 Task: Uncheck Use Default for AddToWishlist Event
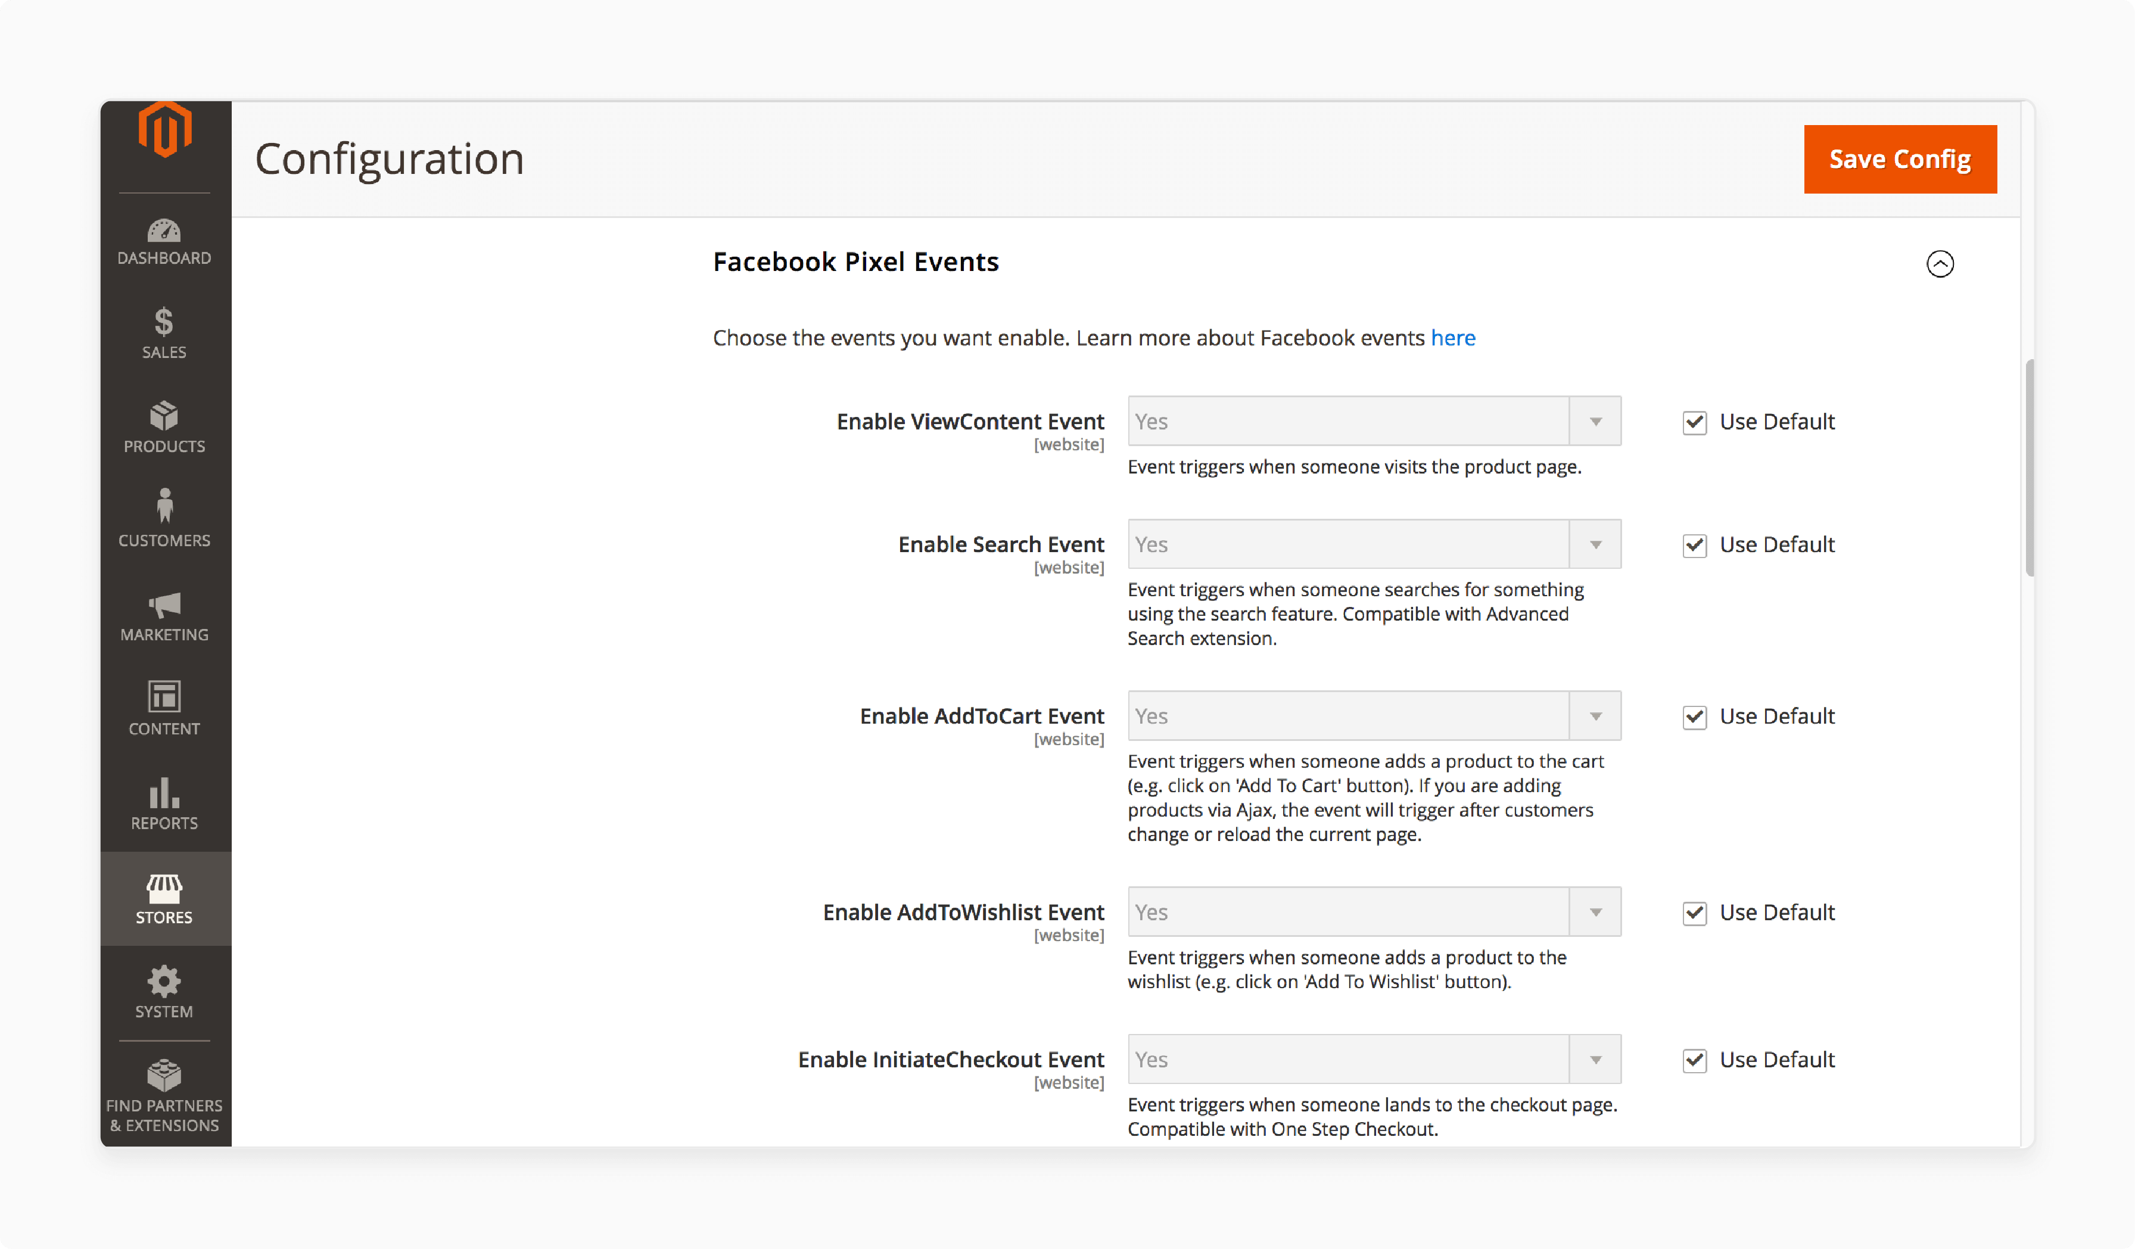[x=1694, y=912]
